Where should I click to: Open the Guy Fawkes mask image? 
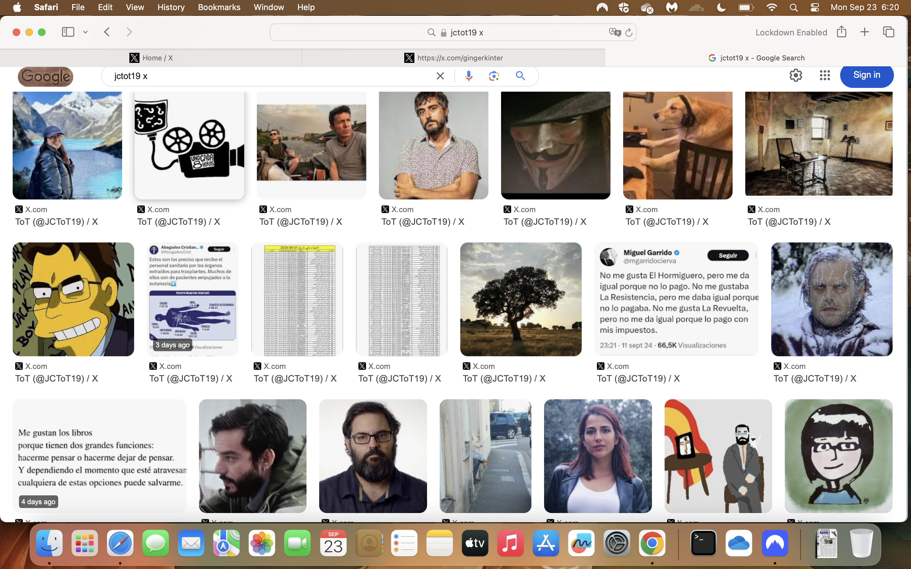pyautogui.click(x=556, y=145)
